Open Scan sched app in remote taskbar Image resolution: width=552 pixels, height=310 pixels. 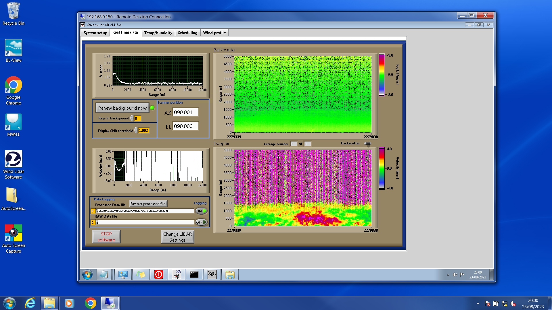(x=212, y=275)
